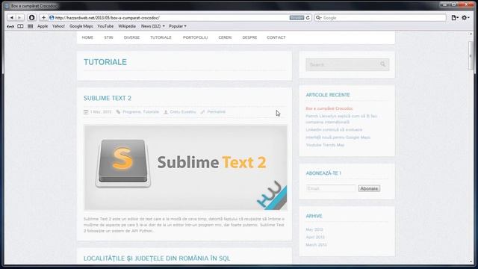Open the page menu icon
The height and width of the screenshot is (269, 478).
click(x=455, y=18)
